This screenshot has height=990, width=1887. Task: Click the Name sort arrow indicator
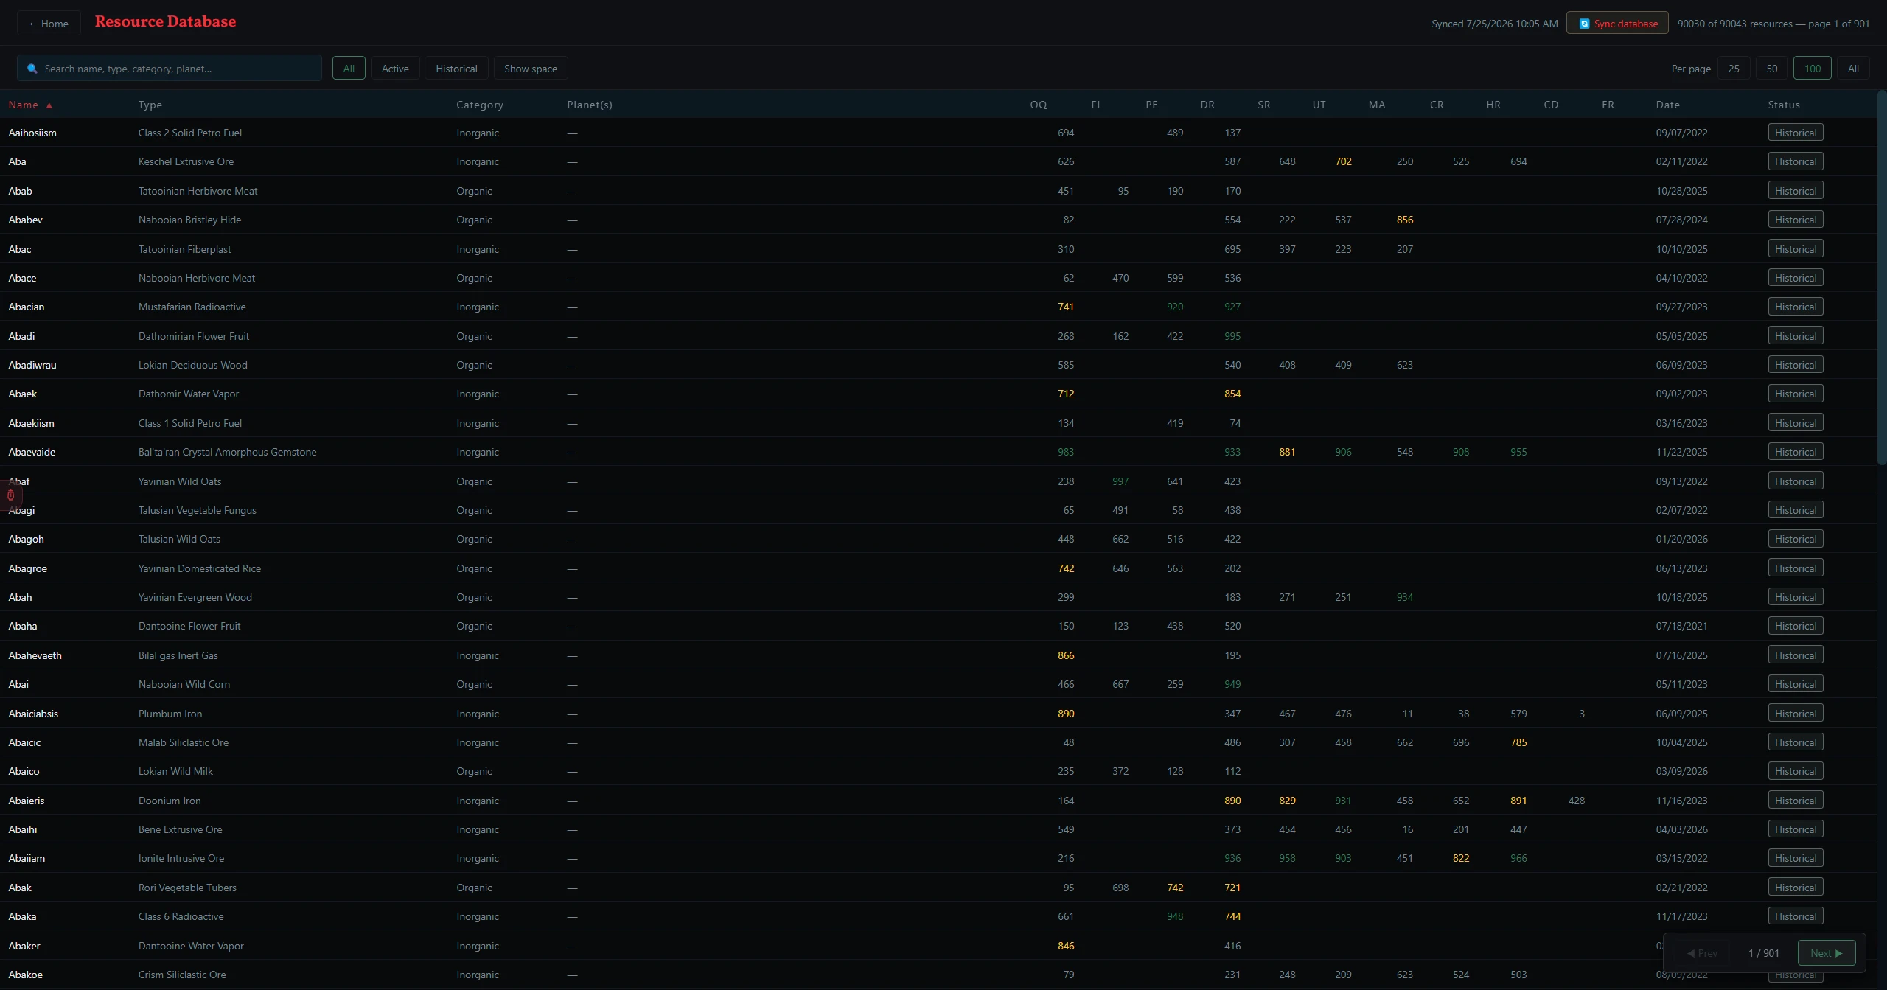pyautogui.click(x=49, y=105)
